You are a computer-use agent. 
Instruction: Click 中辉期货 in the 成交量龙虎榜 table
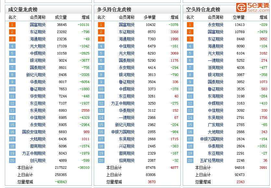pyautogui.click(x=38, y=53)
